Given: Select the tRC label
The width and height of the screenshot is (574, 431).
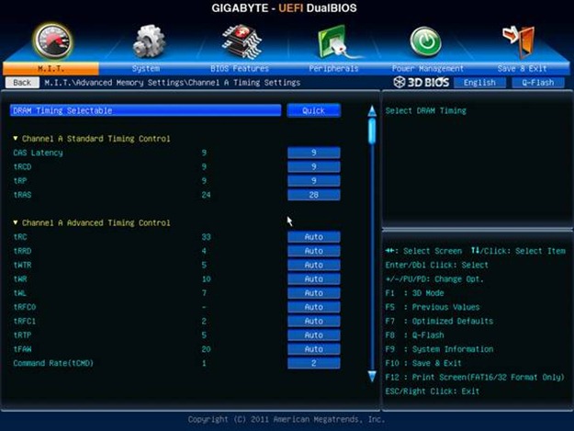Looking at the screenshot, I should pyautogui.click(x=20, y=237).
